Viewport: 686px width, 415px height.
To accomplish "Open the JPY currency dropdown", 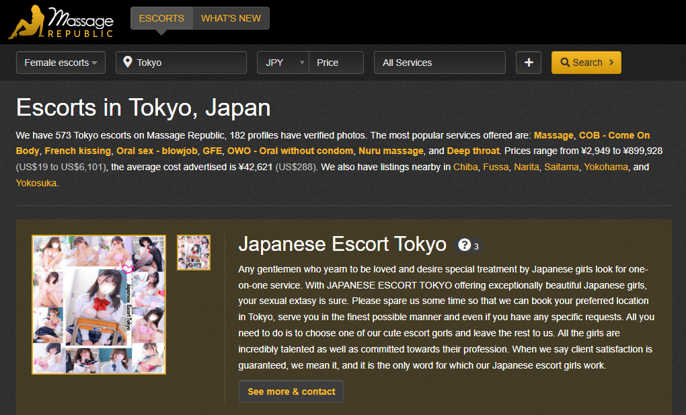I will pyautogui.click(x=283, y=63).
